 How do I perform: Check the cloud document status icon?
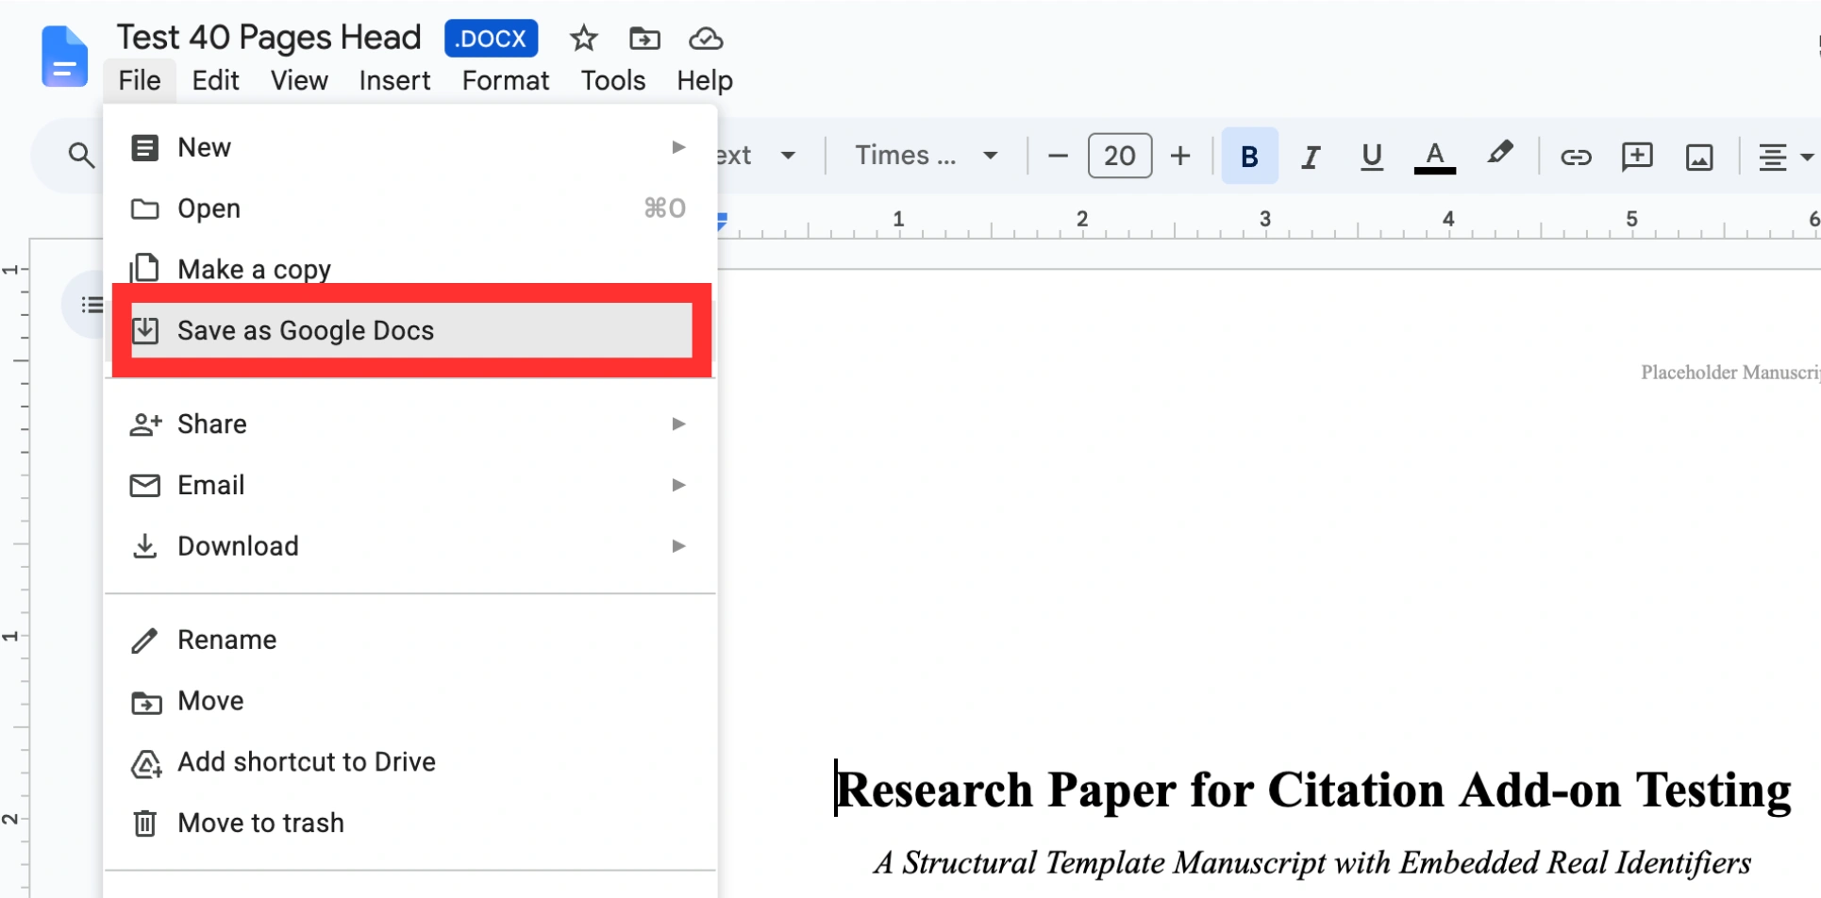[x=706, y=39]
